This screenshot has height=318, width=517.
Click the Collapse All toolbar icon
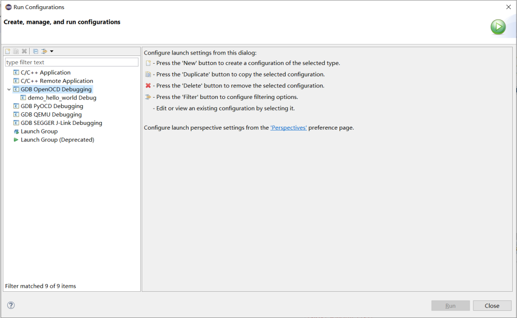tap(35, 52)
